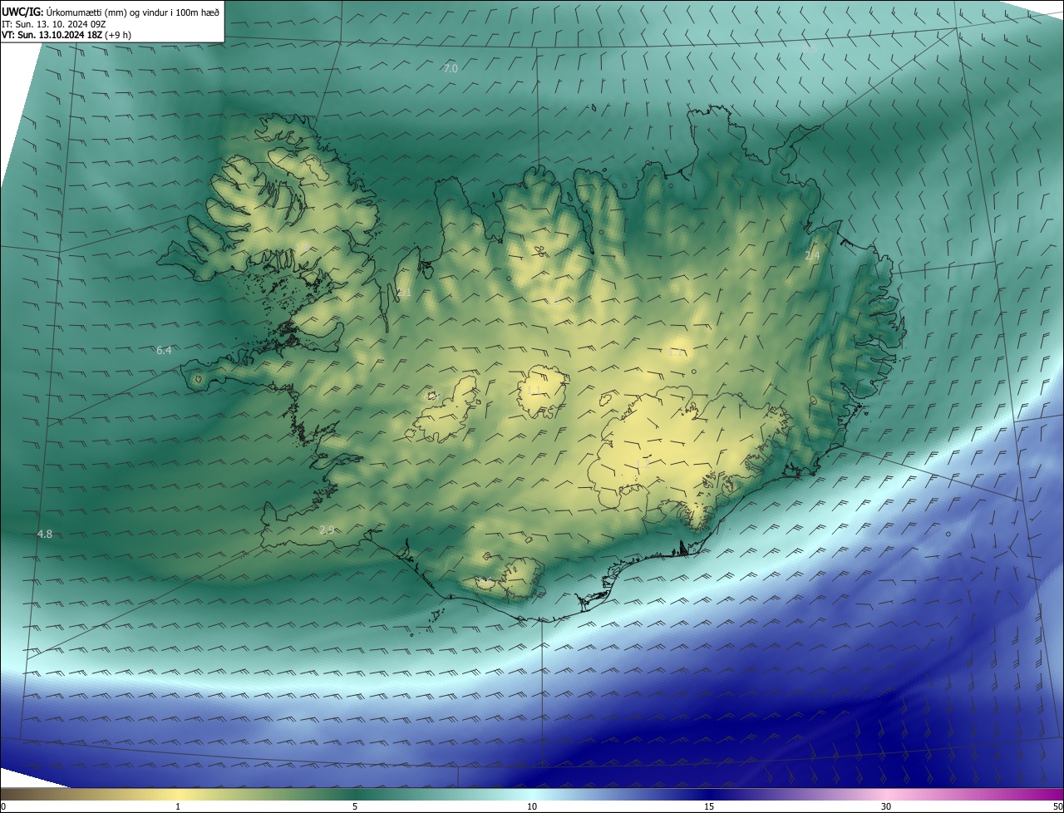Click the '7.0' value label on the map
The width and height of the screenshot is (1064, 813).
click(x=451, y=68)
